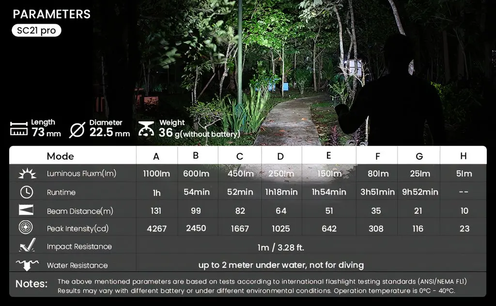Click the Peak Intensity target icon
The height and width of the screenshot is (306, 496).
tap(26, 227)
